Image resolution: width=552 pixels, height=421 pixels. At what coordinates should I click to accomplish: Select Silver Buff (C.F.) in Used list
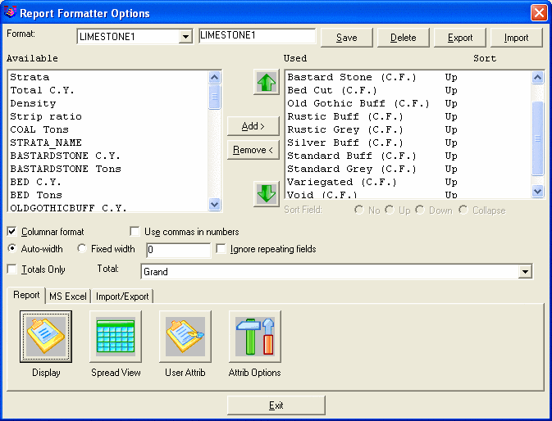[x=408, y=143]
